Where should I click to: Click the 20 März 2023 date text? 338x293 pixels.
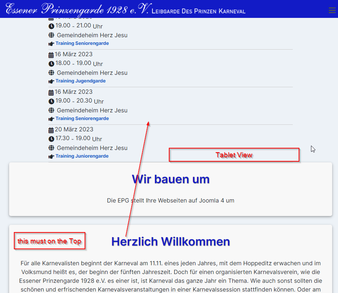(x=74, y=130)
